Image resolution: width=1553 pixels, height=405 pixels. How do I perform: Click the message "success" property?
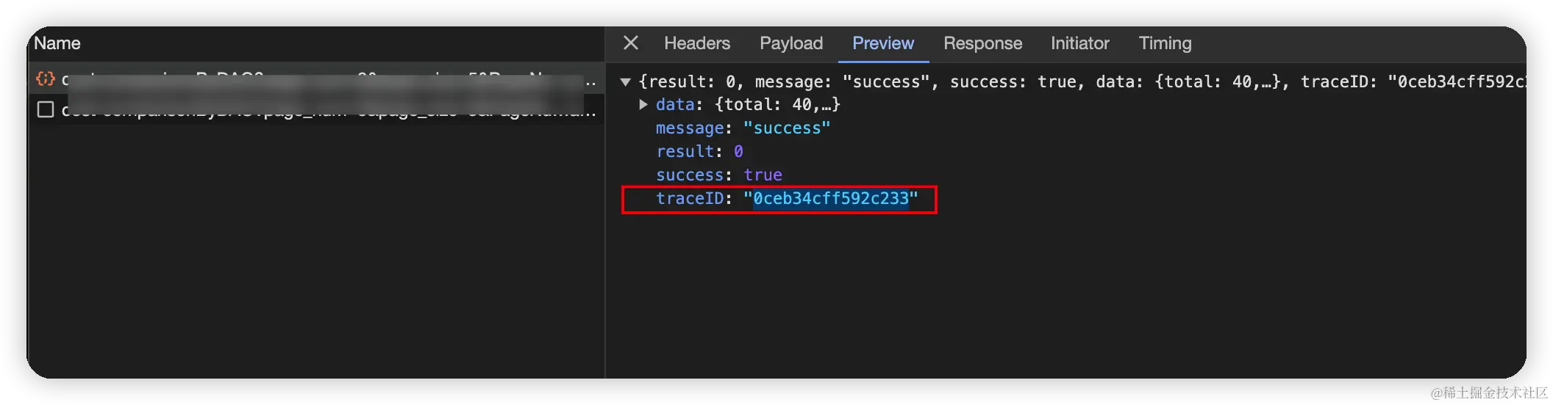[x=743, y=128]
